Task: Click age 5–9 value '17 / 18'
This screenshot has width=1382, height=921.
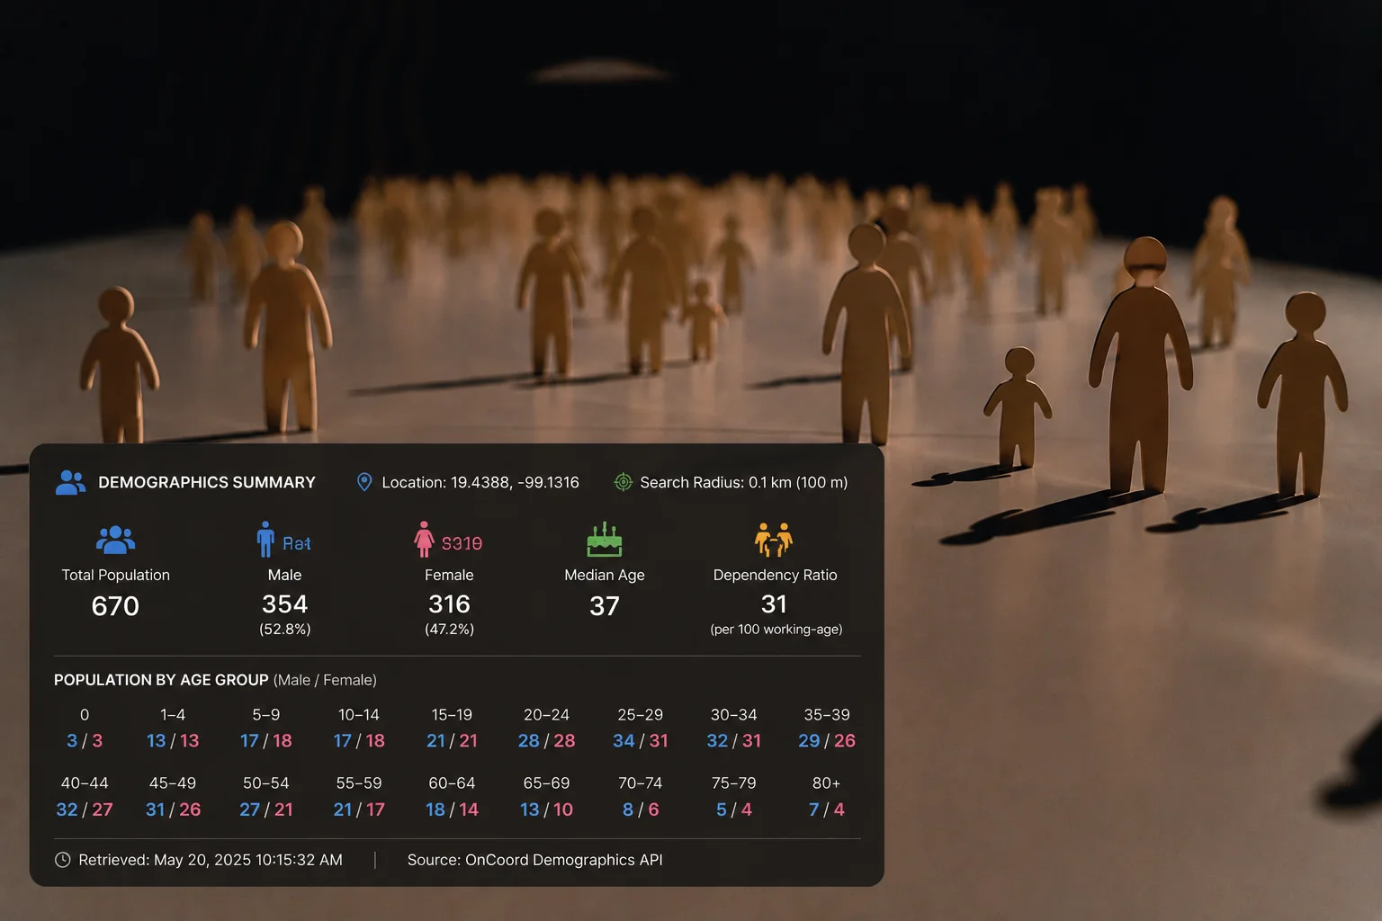Action: tap(266, 741)
